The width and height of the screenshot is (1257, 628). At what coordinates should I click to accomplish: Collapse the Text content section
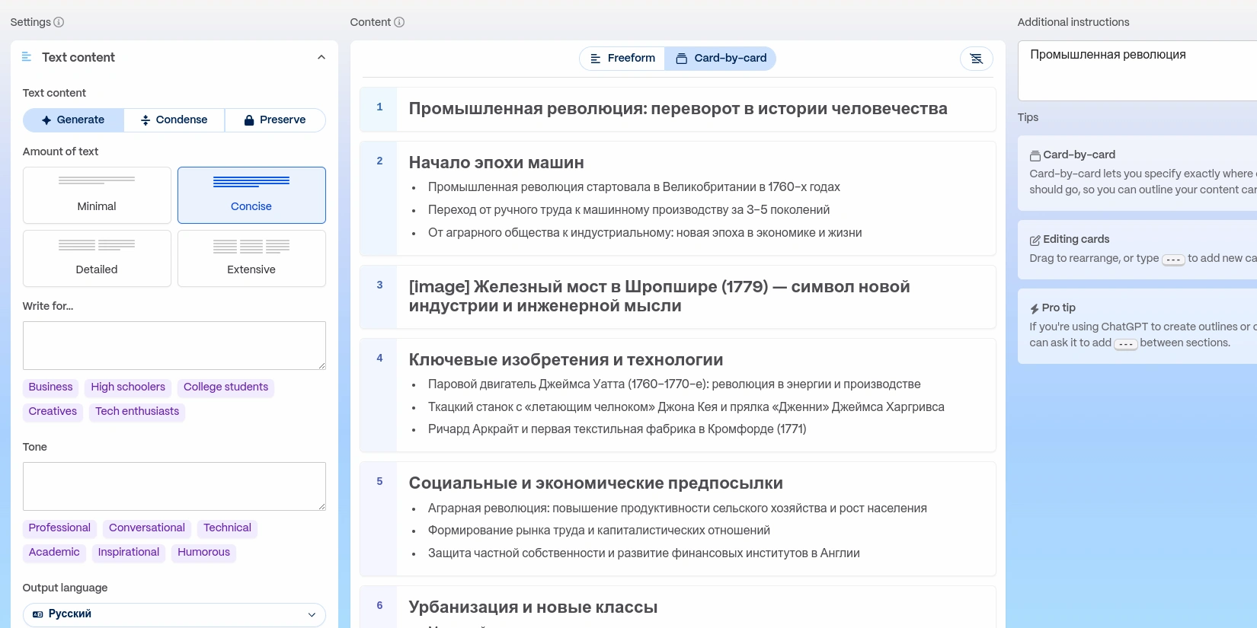point(321,57)
